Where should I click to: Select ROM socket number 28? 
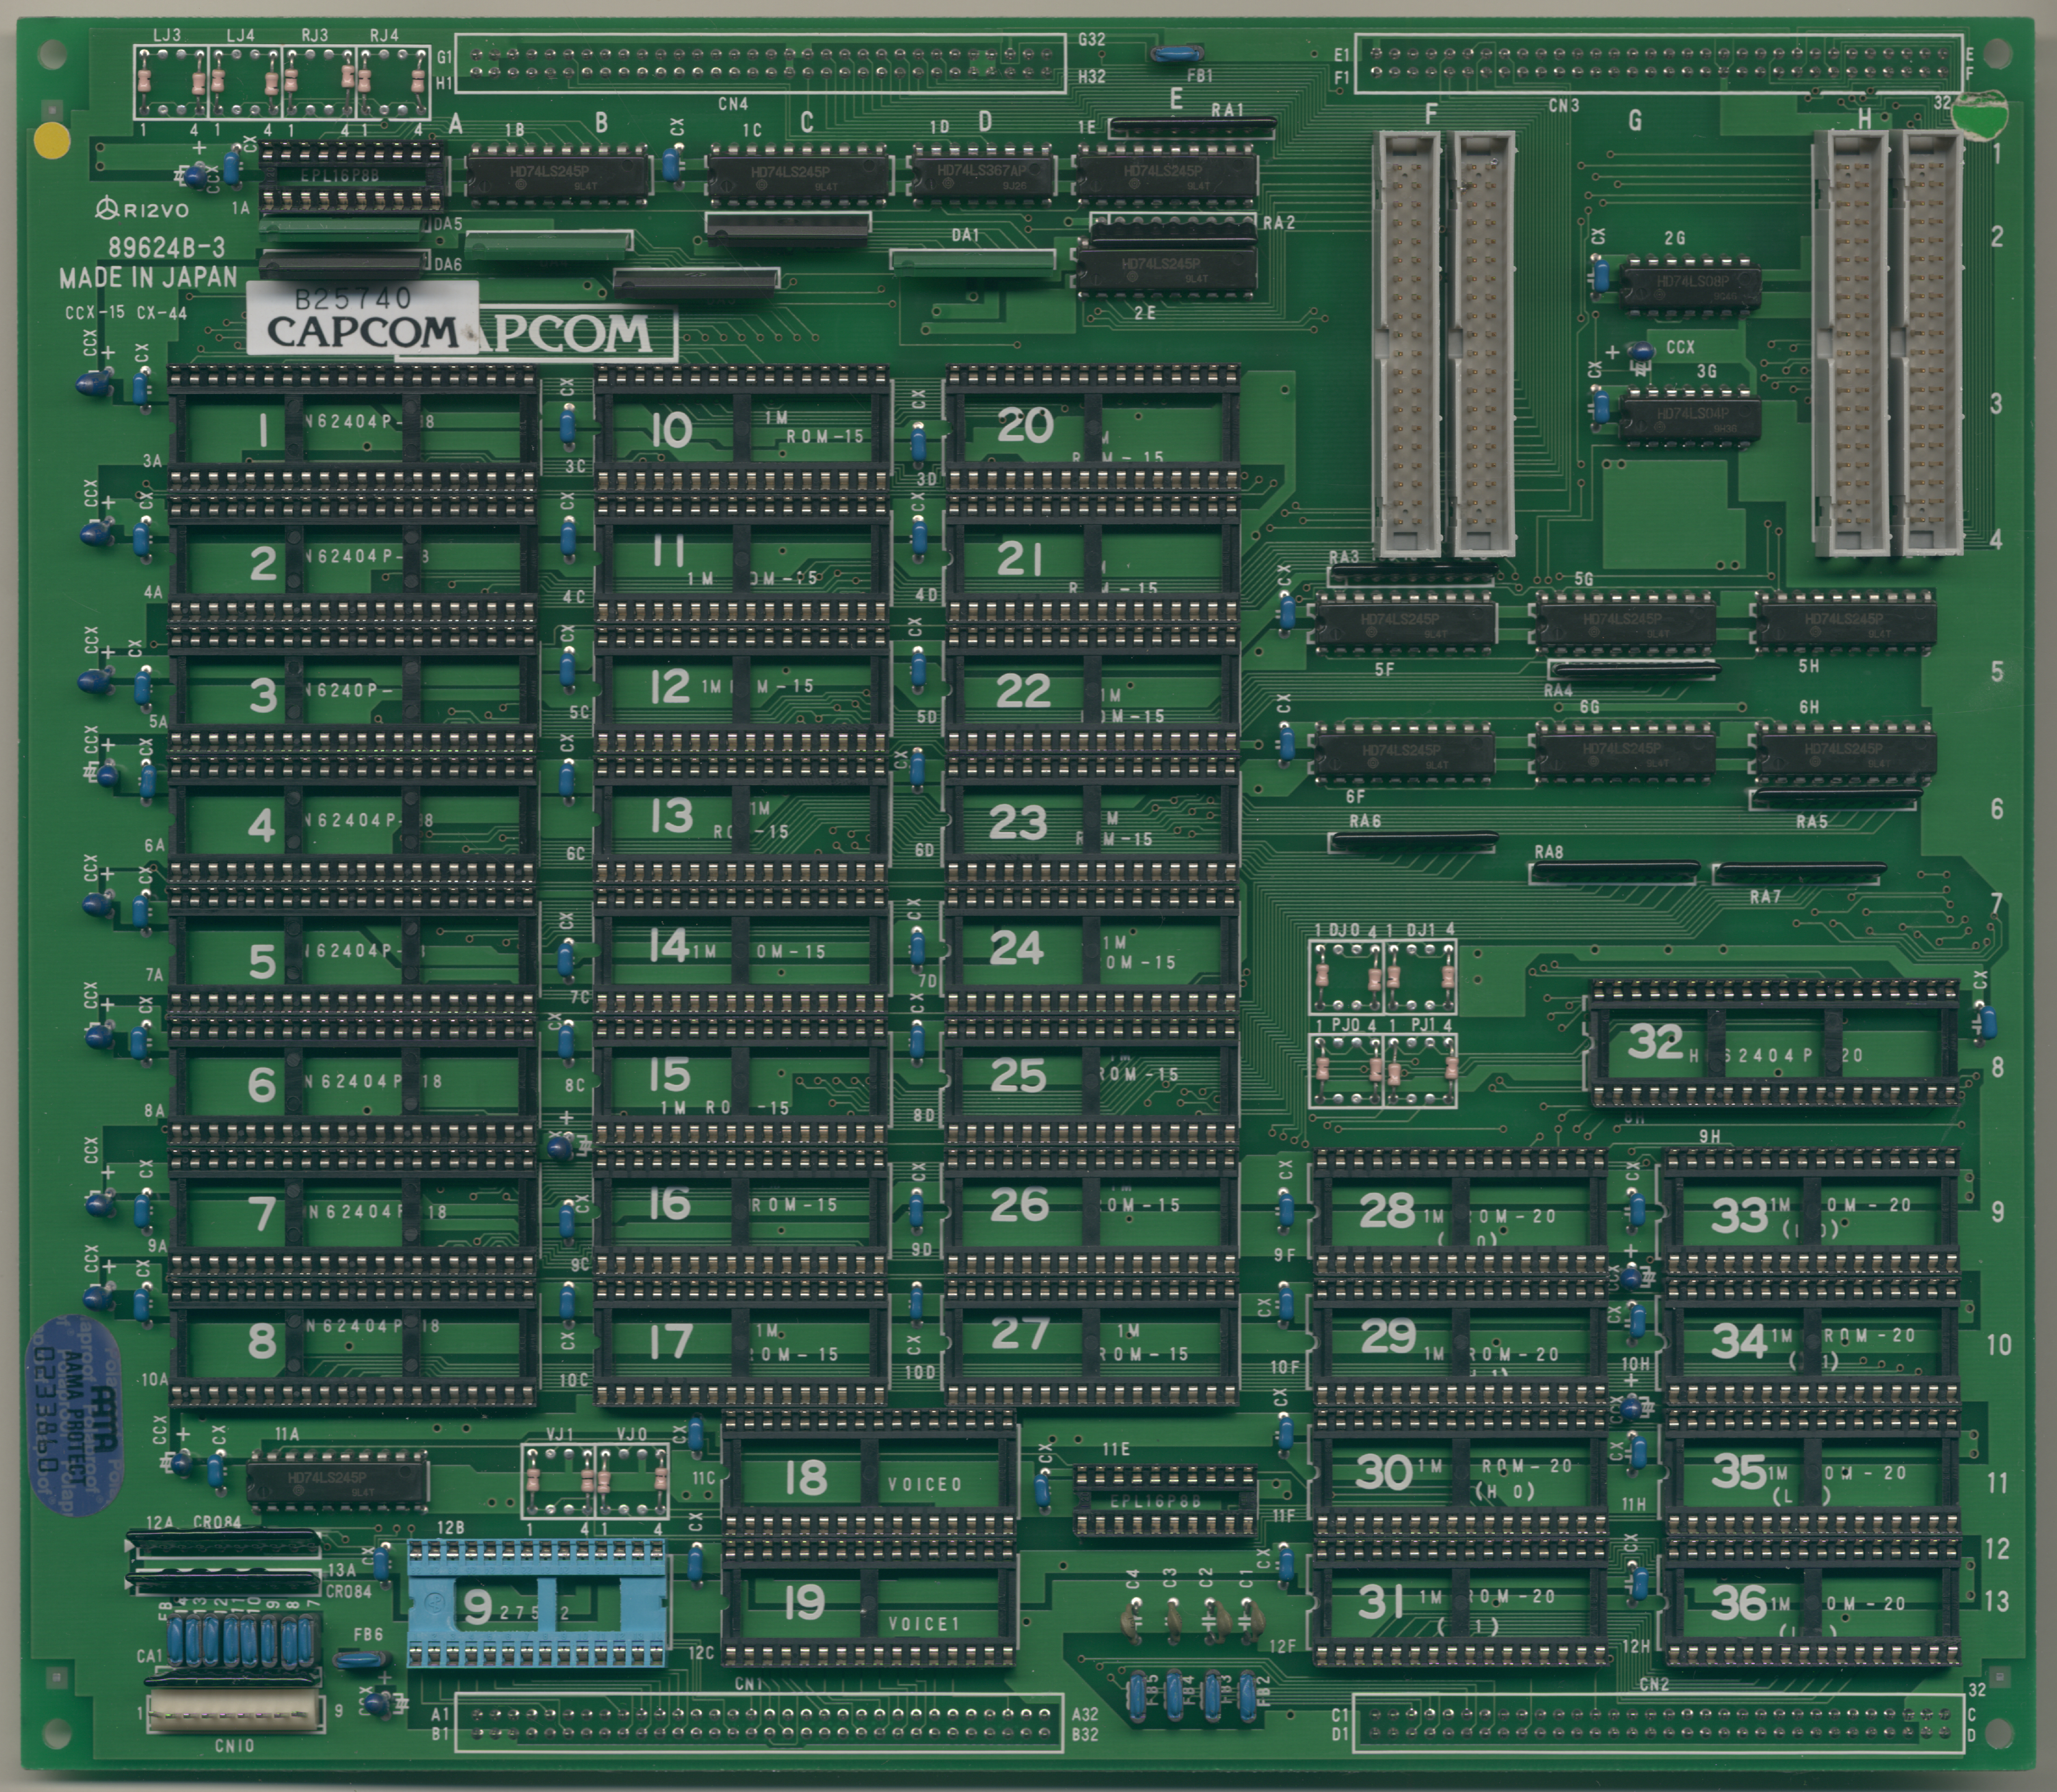coord(1460,1212)
